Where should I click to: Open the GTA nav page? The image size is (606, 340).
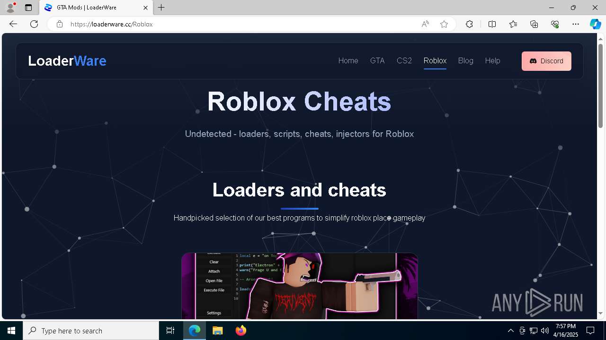377,60
